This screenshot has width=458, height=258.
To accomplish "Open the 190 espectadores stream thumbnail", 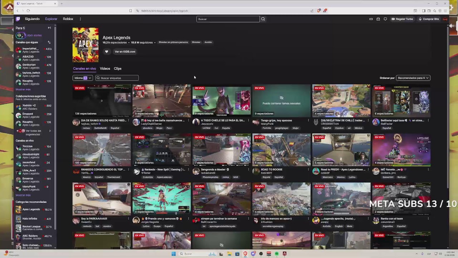I will [102, 150].
